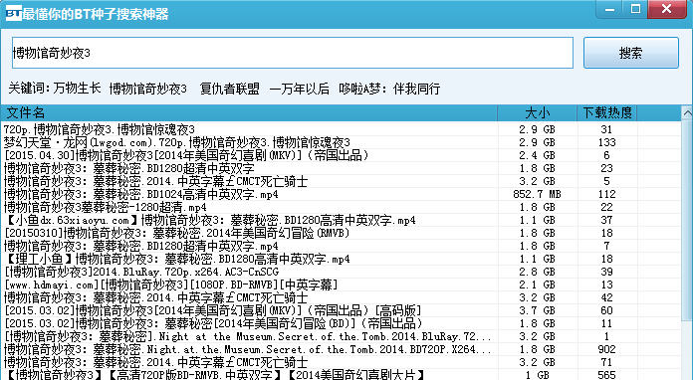The image size is (693, 380).
Task: Select the Tomb.2014.BluRay.72... row
Action: point(341,336)
